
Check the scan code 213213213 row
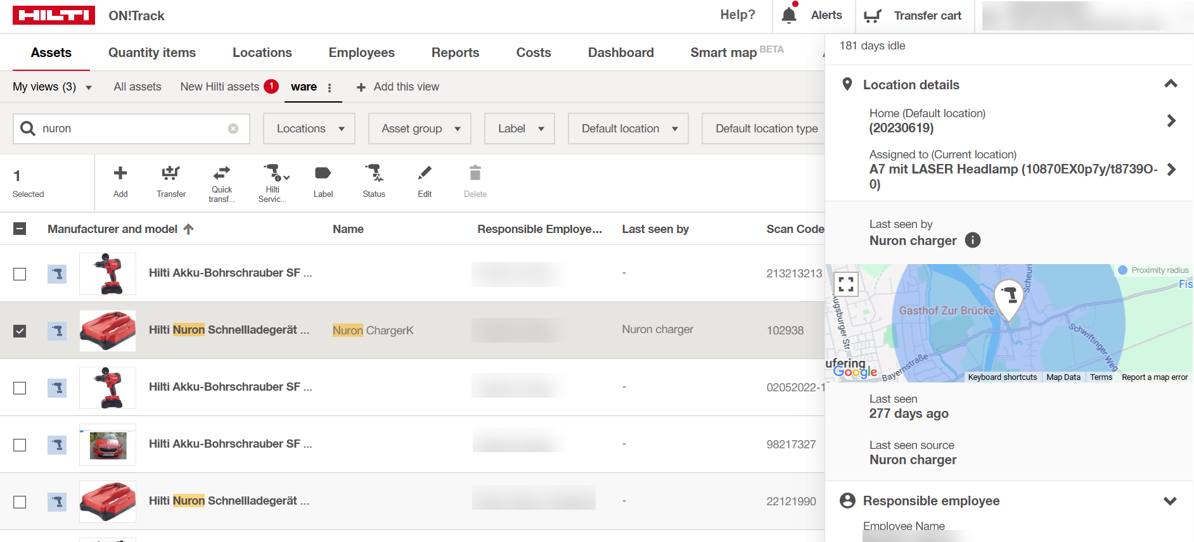(x=20, y=274)
